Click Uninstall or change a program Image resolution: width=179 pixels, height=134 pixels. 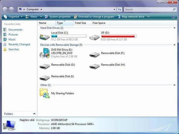tap(94, 17)
